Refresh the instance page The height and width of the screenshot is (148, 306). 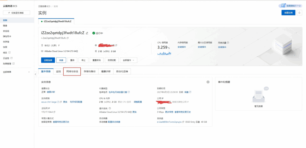coord(299,13)
